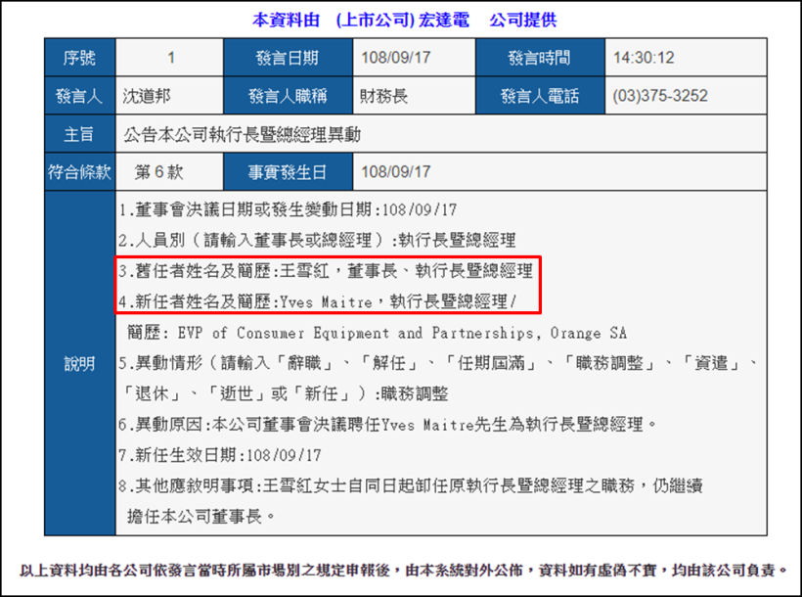Click the phone number (03)375-3252

[660, 96]
